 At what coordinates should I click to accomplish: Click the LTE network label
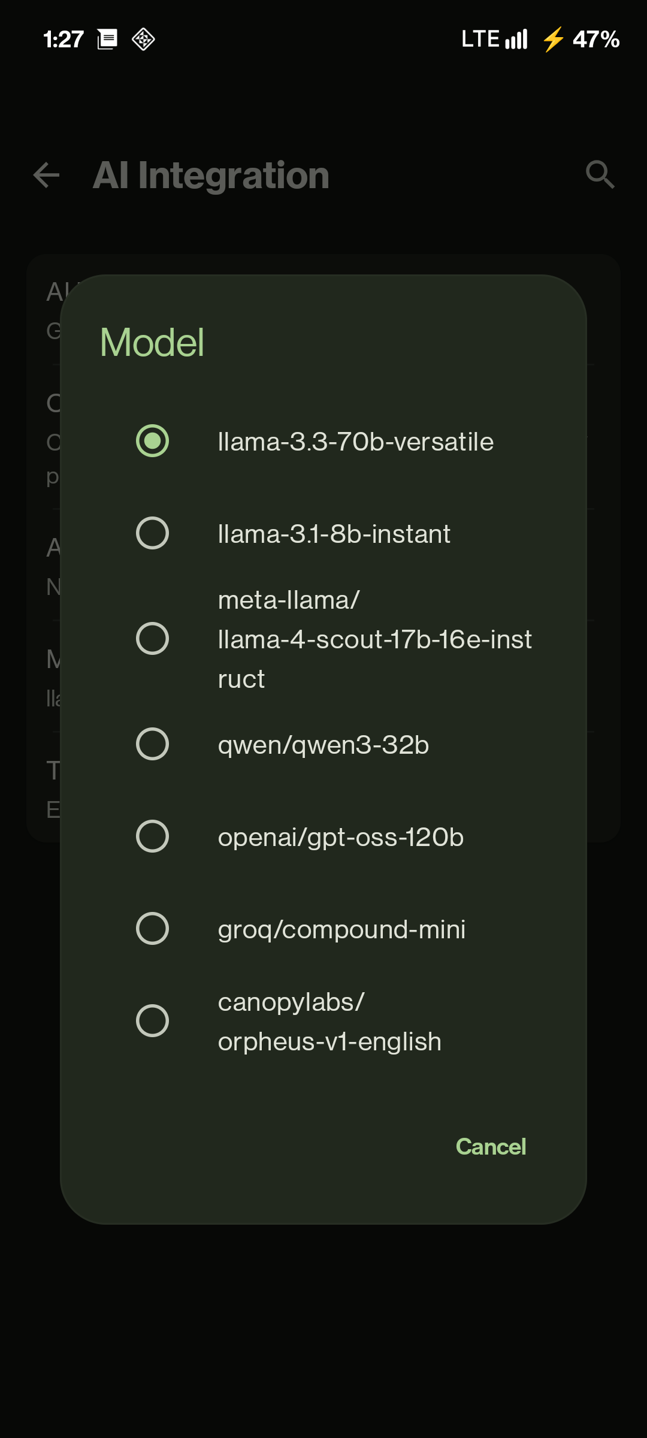click(479, 39)
